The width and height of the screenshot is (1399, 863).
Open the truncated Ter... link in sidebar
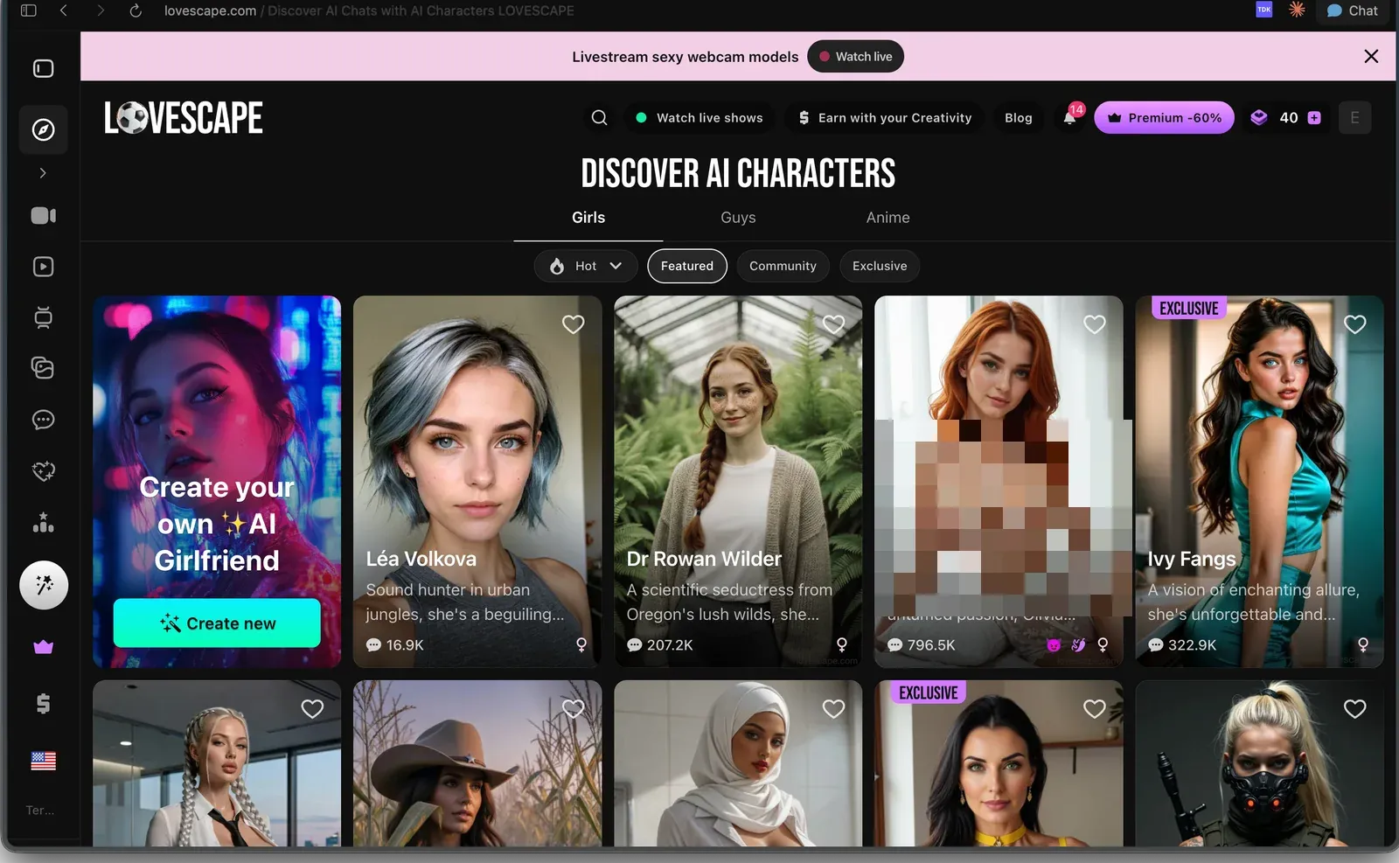[40, 811]
